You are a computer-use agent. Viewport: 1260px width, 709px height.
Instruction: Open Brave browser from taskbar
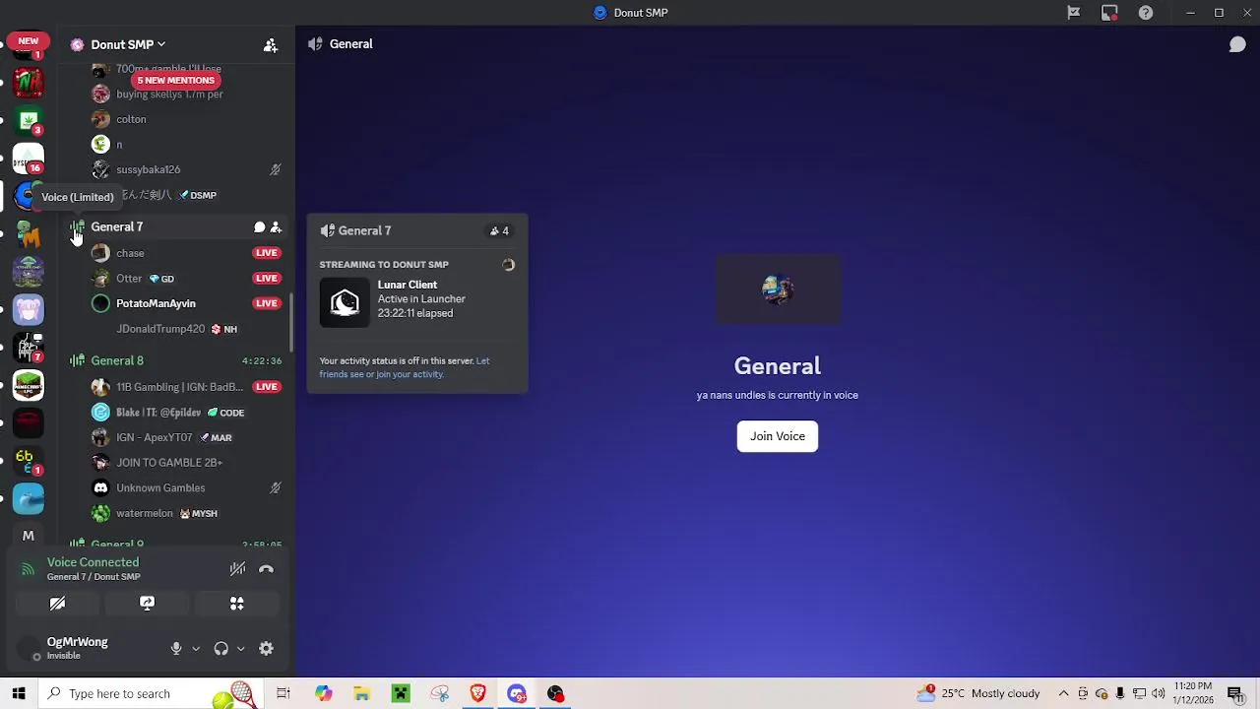coord(478,693)
